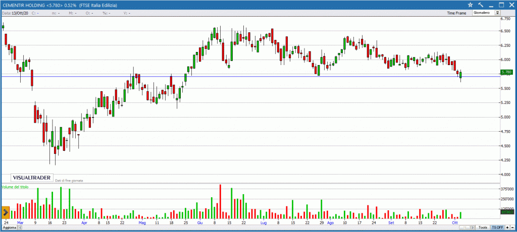The width and height of the screenshot is (517, 232).
Task: Click the 'Ott' month label on time axis
Action: pos(455,223)
